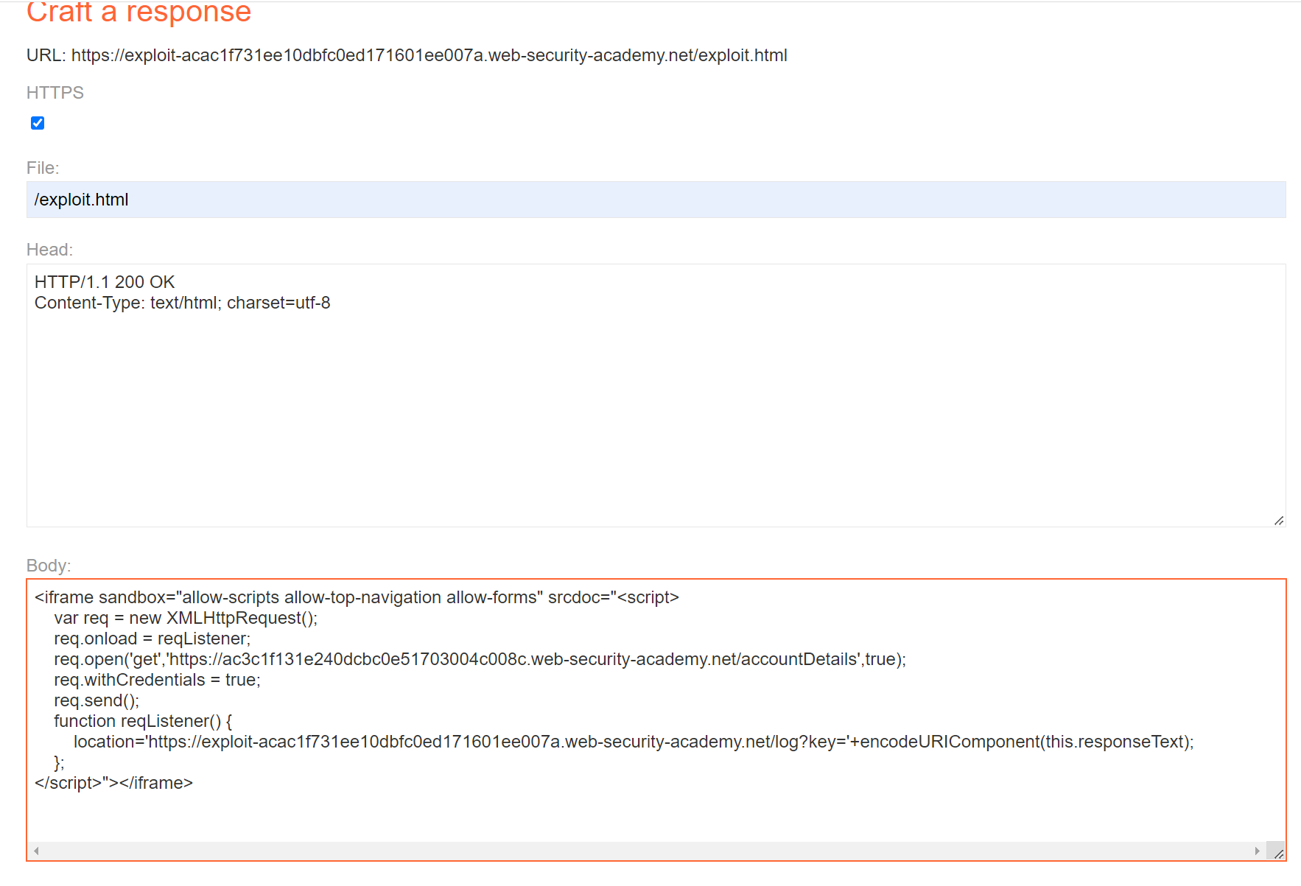Click the 'req.onload = reqListener;' line
The image size is (1301, 886).
click(x=152, y=639)
